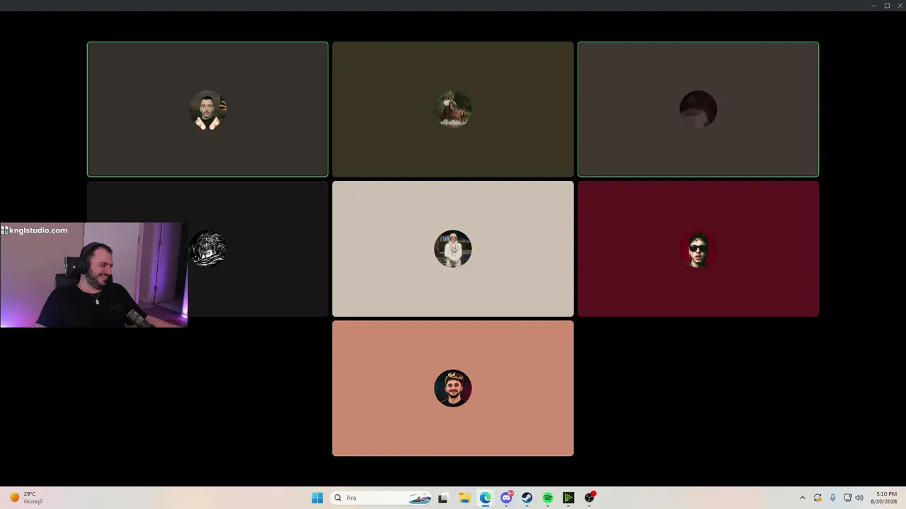Select the salmon tile with crowned avatar
906x509 pixels.
(453, 388)
